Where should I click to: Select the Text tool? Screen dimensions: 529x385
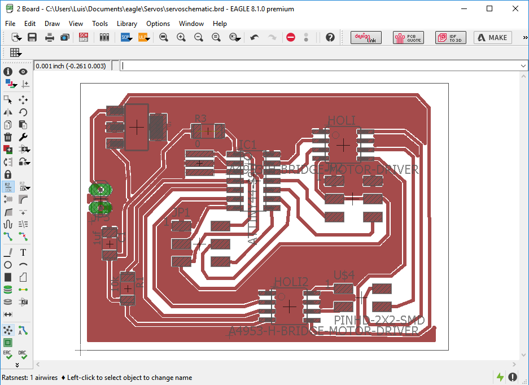tap(23, 252)
